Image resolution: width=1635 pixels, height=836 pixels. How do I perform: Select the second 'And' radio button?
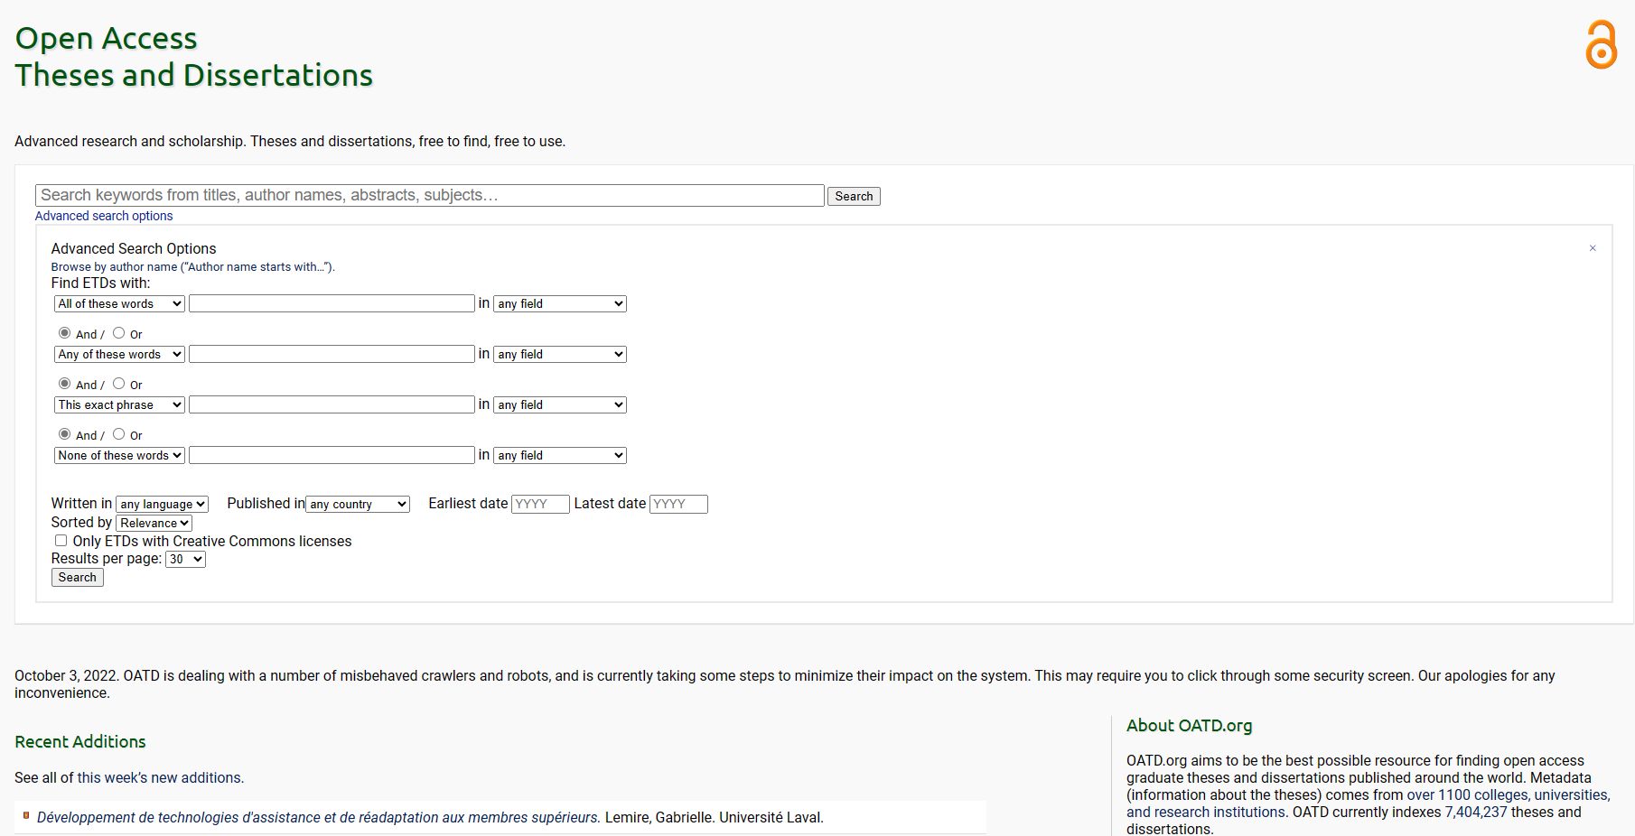coord(65,384)
